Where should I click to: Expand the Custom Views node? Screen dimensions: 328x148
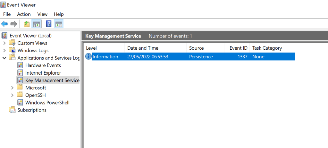click(4, 43)
